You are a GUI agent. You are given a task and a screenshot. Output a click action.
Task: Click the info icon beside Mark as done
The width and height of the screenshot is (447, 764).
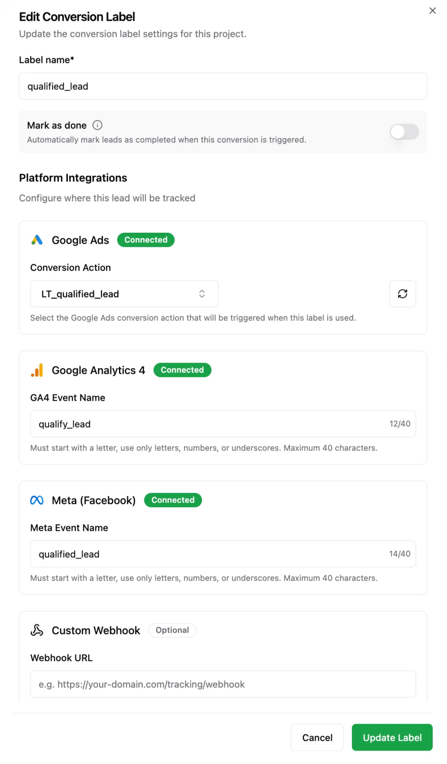click(x=97, y=125)
